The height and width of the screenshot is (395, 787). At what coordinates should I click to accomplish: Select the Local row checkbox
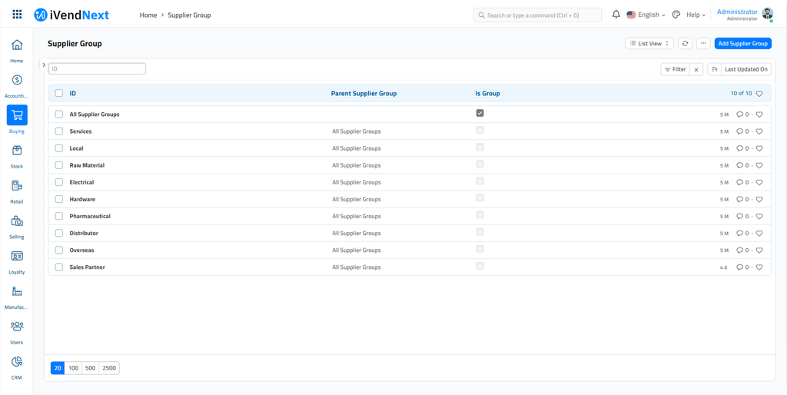(59, 148)
